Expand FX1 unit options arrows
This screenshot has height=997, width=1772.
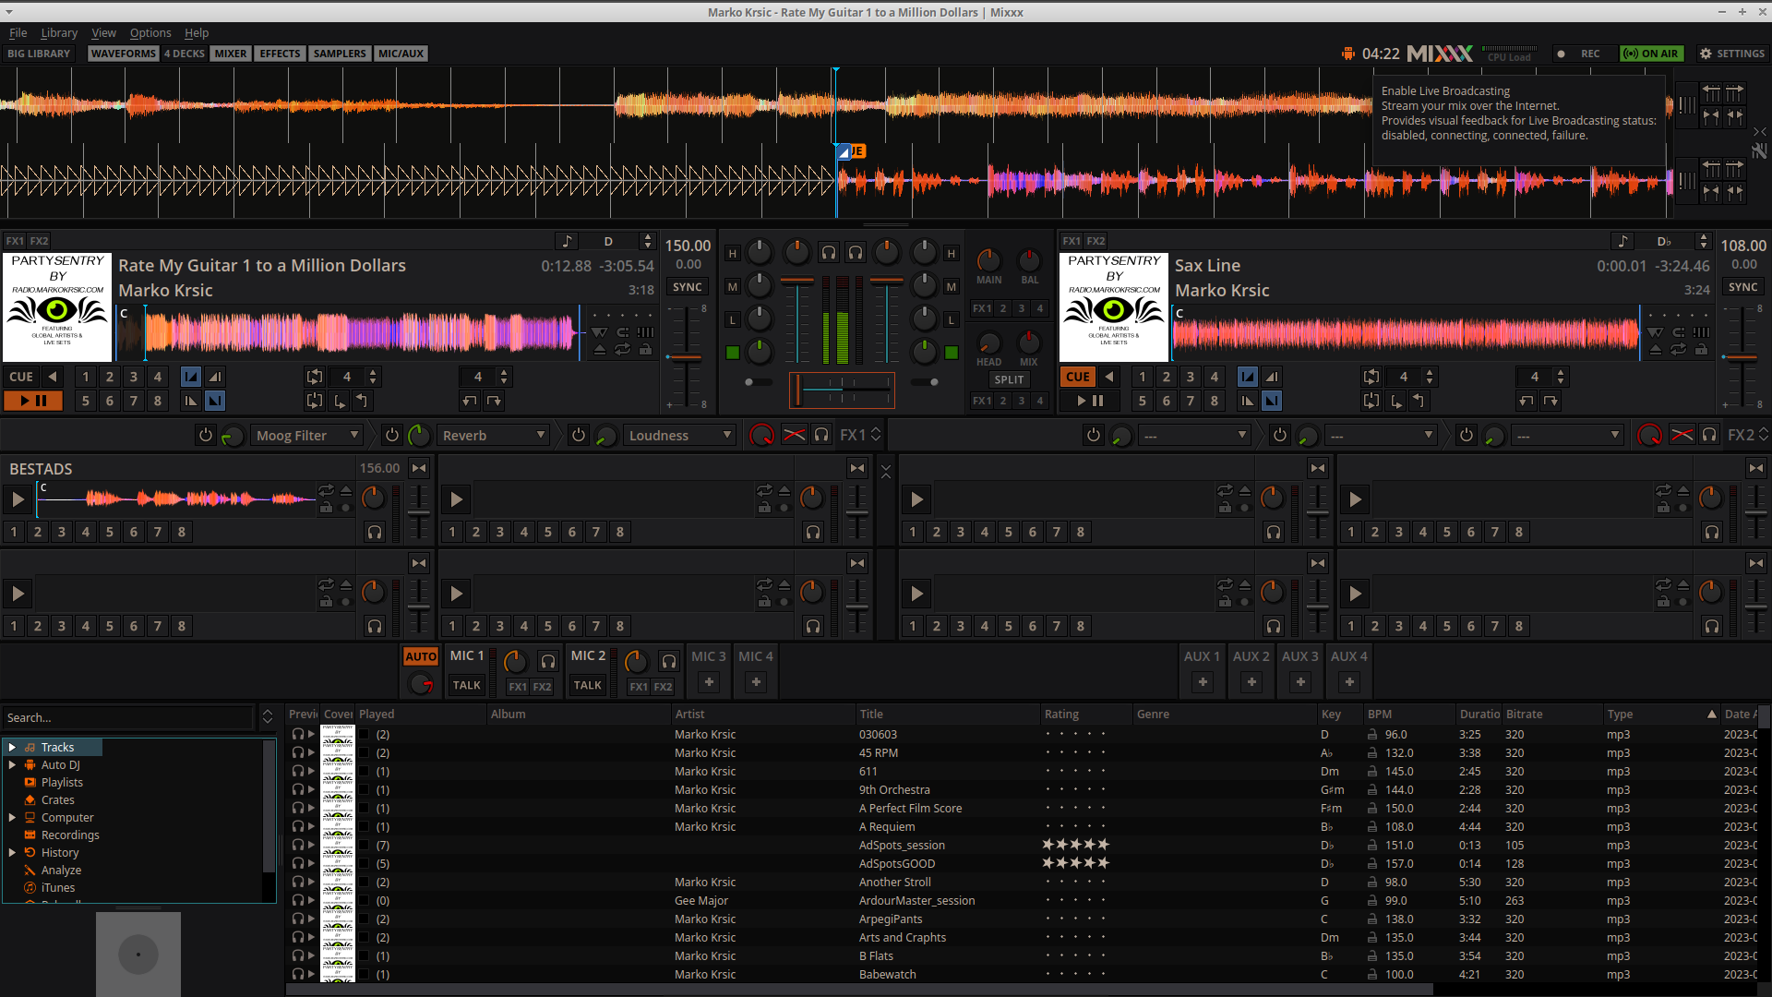pyautogui.click(x=876, y=435)
